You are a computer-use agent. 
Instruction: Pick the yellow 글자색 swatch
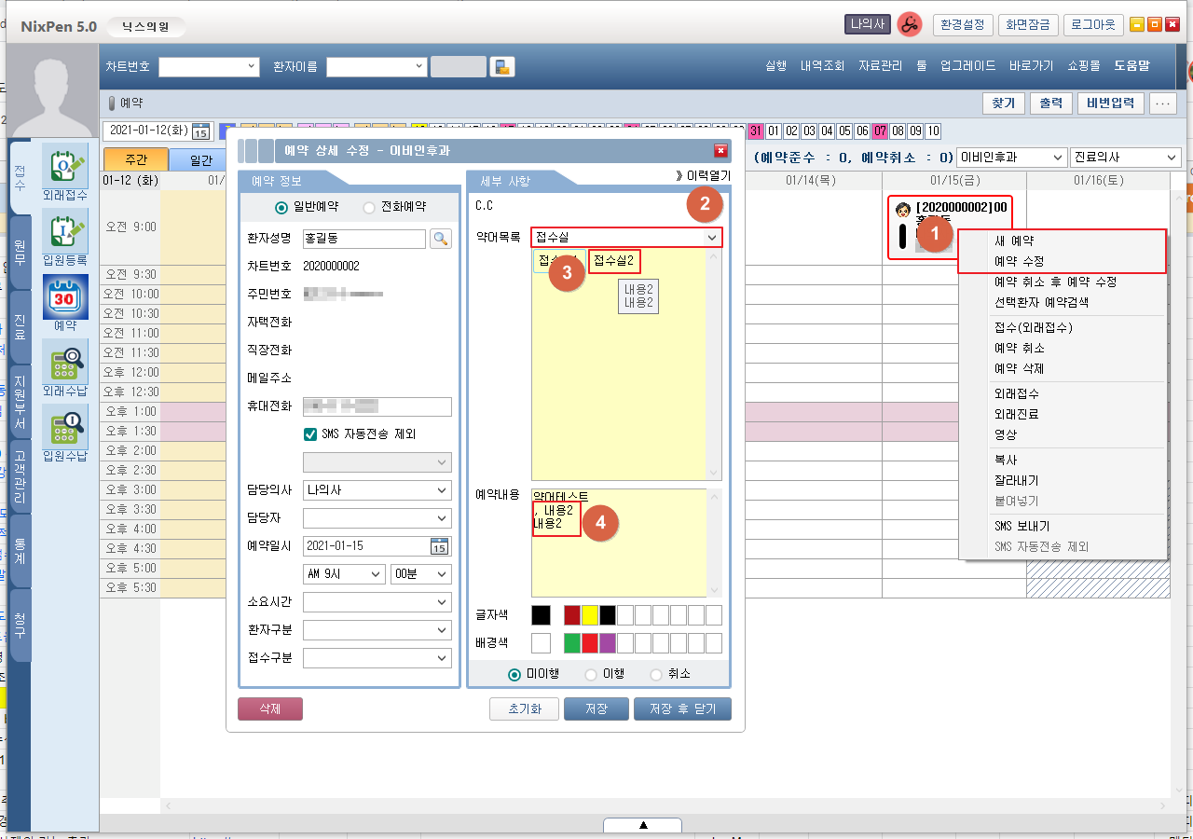tap(590, 615)
